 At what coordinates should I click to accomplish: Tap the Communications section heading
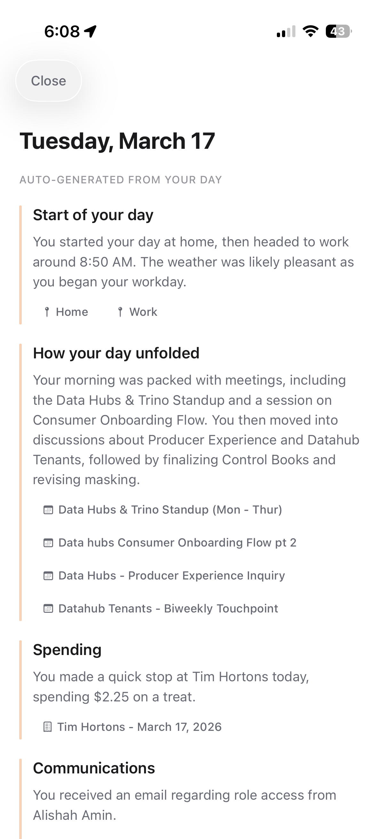click(94, 768)
